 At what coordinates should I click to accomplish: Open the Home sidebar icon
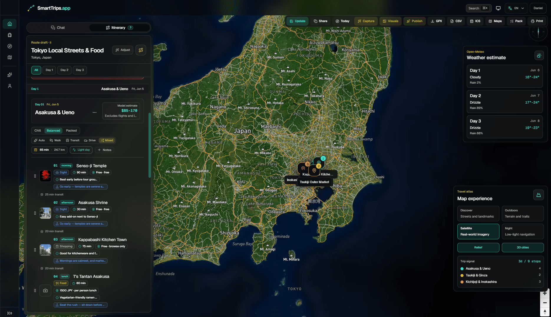[x=9, y=24]
